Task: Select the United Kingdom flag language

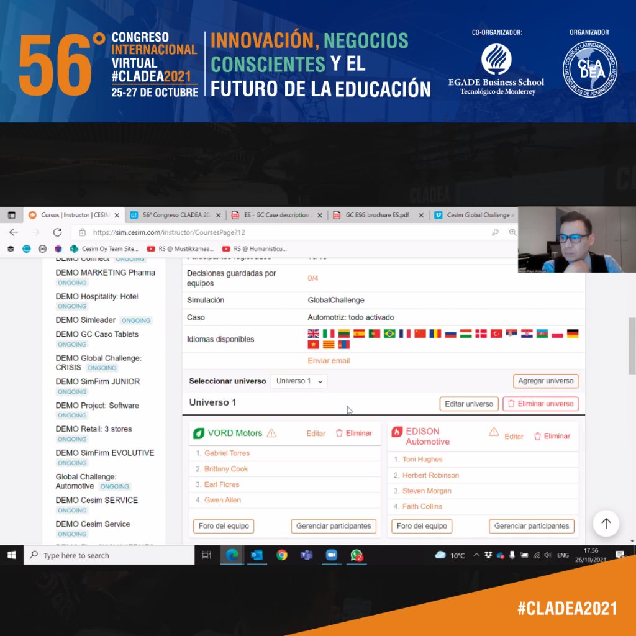Action: 313,334
